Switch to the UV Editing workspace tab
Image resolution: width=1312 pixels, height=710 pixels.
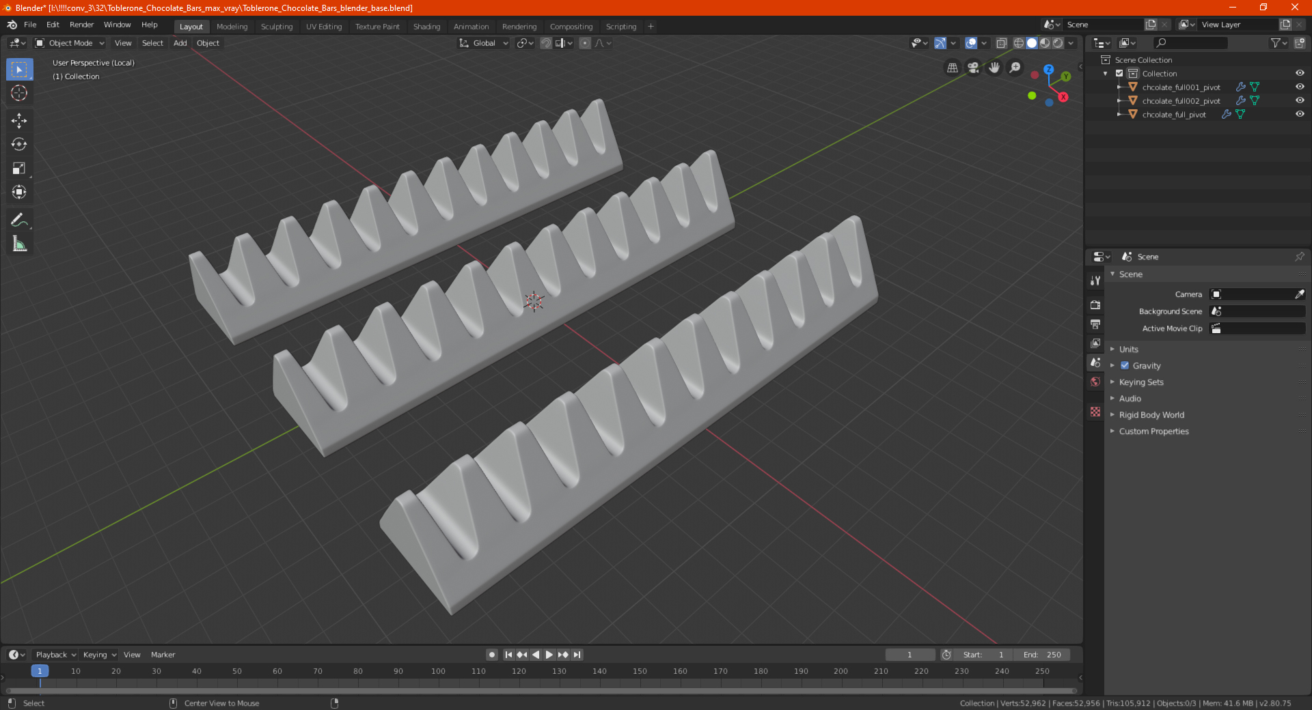point(324,27)
